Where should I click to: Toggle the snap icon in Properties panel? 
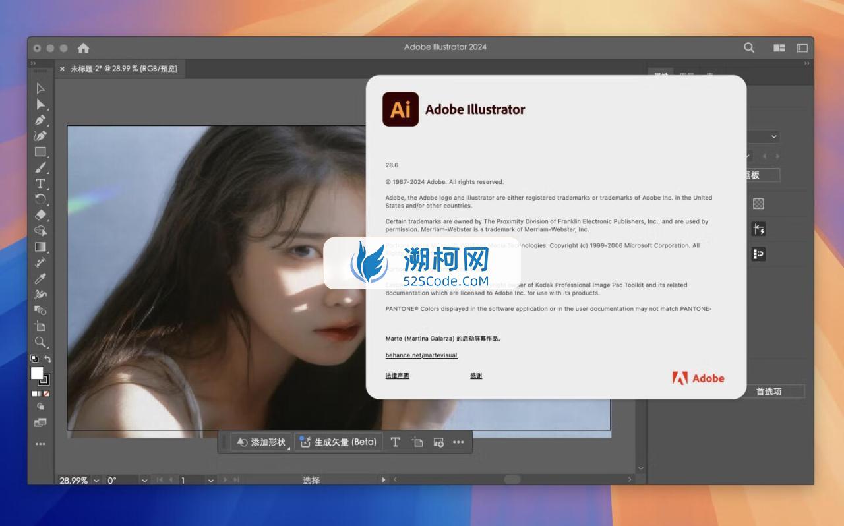click(758, 254)
